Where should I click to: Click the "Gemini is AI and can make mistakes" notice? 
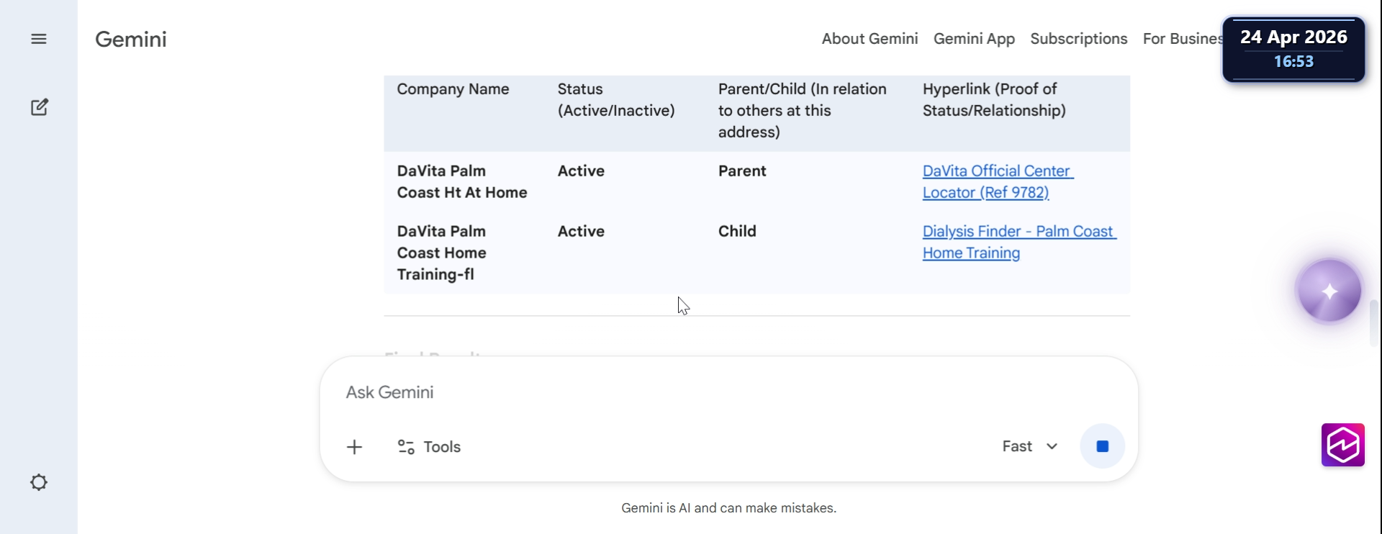pos(728,508)
